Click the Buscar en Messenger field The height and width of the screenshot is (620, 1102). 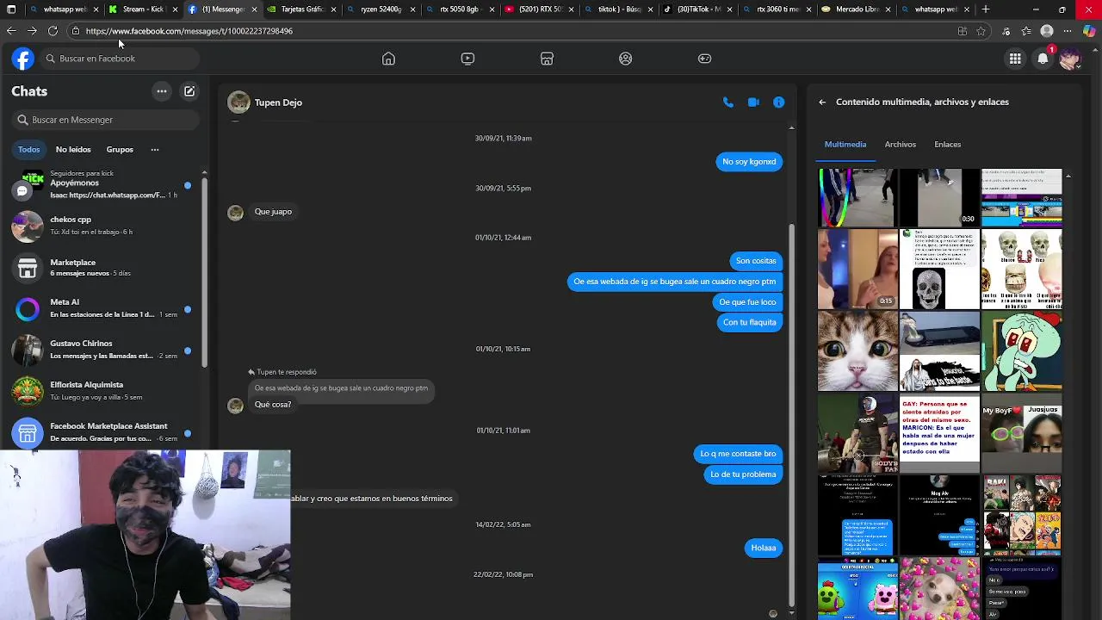(105, 120)
